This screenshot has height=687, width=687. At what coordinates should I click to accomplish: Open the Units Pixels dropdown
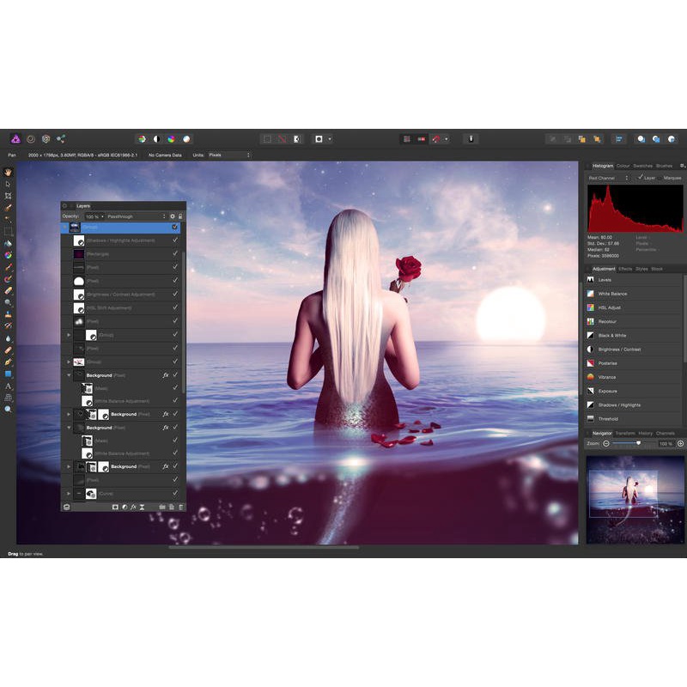228,155
